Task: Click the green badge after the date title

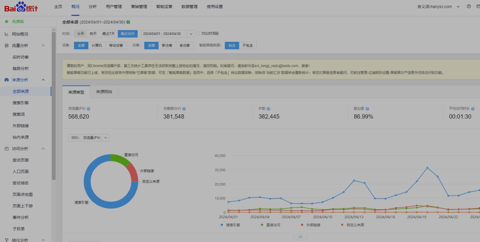Action: coord(128,22)
